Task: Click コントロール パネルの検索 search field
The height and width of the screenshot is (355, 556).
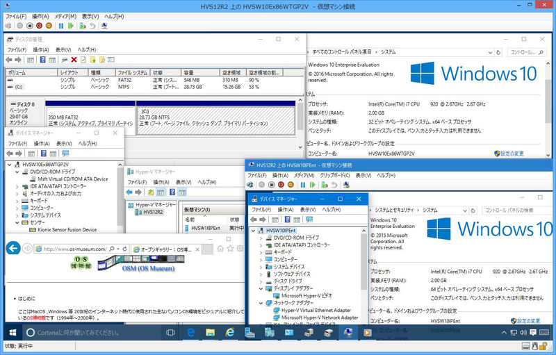Action: click(517, 210)
